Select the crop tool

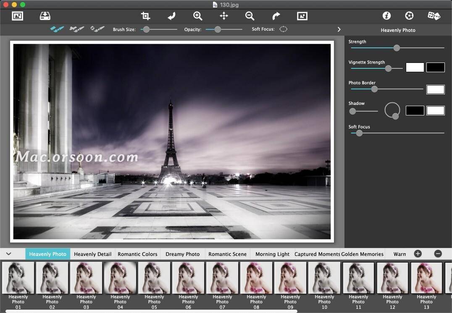(x=145, y=16)
